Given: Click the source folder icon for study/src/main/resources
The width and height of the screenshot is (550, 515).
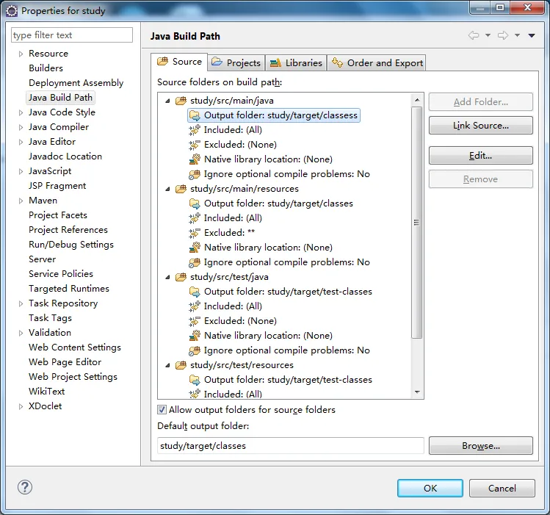Looking at the screenshot, I should coord(181,189).
